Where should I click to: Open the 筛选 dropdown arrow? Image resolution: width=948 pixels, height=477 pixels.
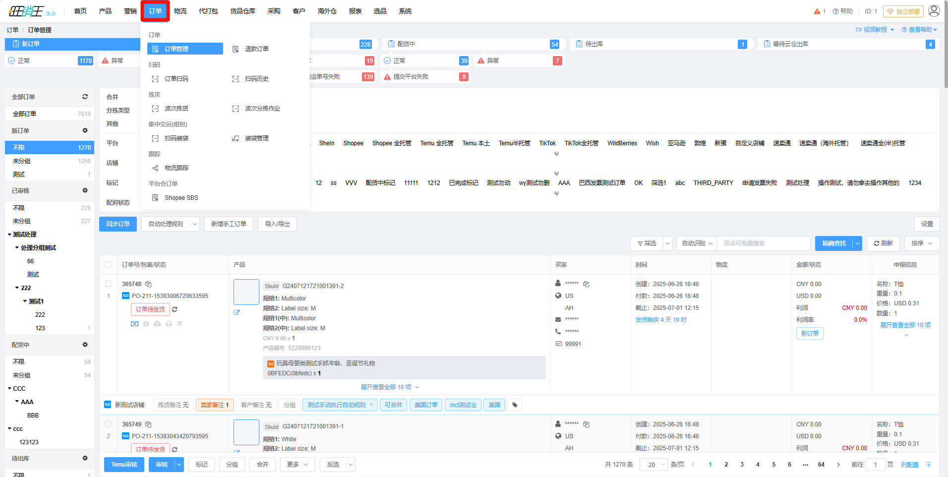(667, 243)
